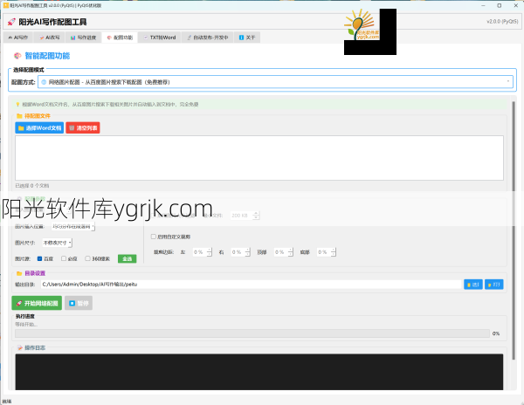Screen dimensions: 524x405
Task: Select the 配图功能 tab
Action: [120, 38]
